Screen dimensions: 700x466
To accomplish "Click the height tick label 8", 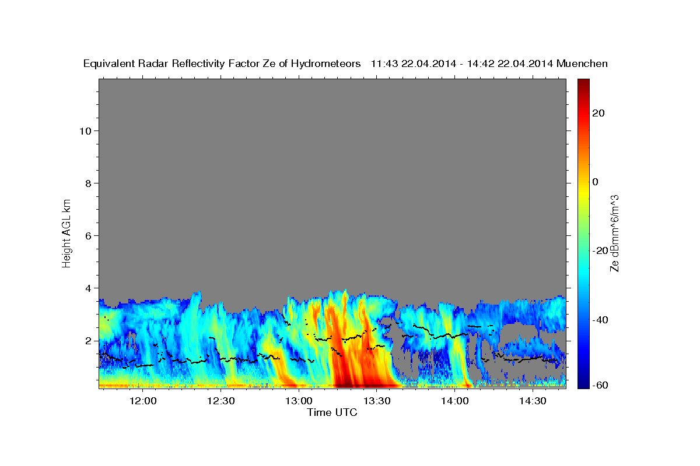I will coord(89,183).
